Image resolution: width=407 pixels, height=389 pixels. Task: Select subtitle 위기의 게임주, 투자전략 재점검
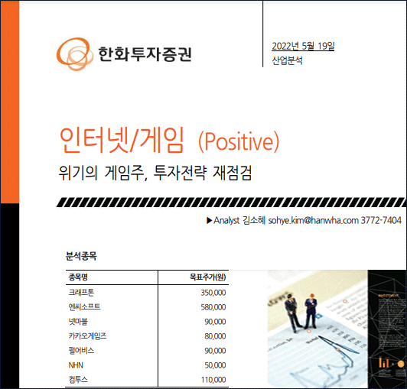click(x=155, y=173)
